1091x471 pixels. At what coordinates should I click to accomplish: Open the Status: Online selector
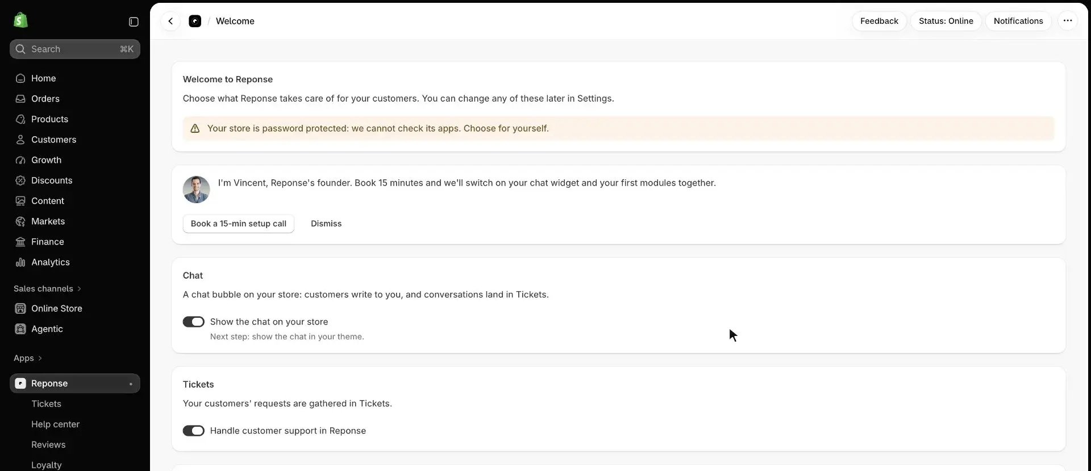[946, 21]
